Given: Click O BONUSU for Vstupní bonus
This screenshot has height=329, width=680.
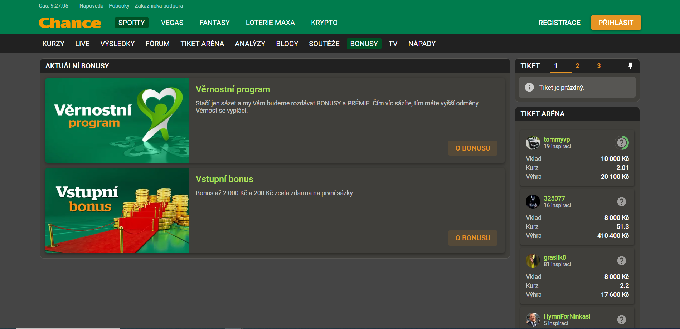Looking at the screenshot, I should (x=473, y=238).
